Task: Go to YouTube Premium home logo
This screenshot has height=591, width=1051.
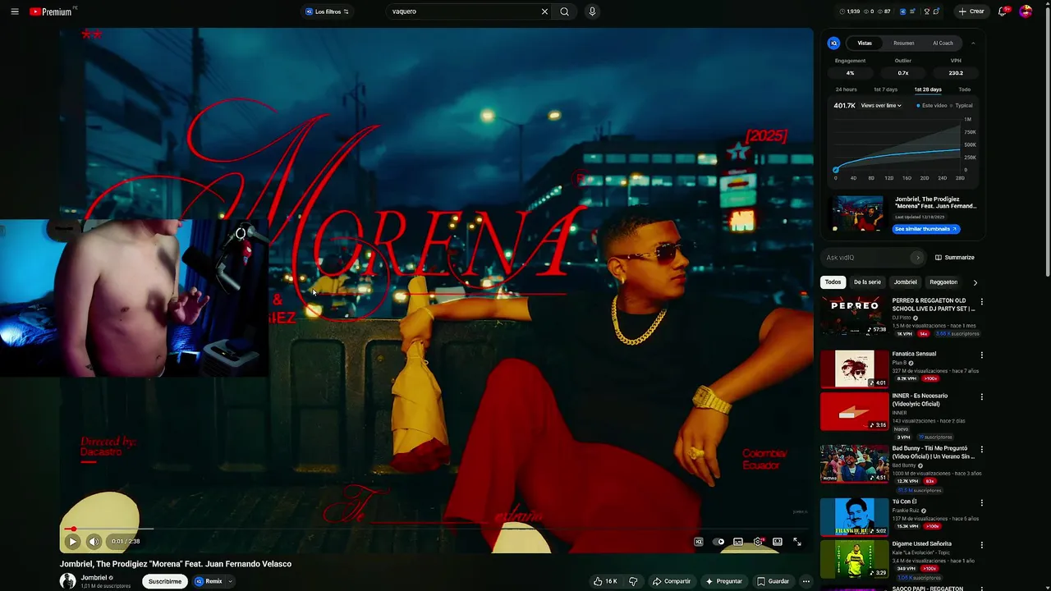Action: pos(52,11)
